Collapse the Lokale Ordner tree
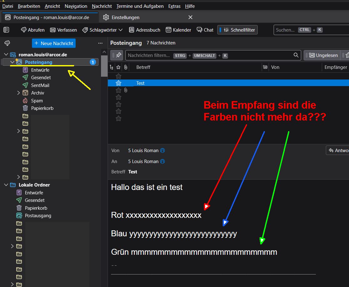The image size is (349, 287). 6,185
